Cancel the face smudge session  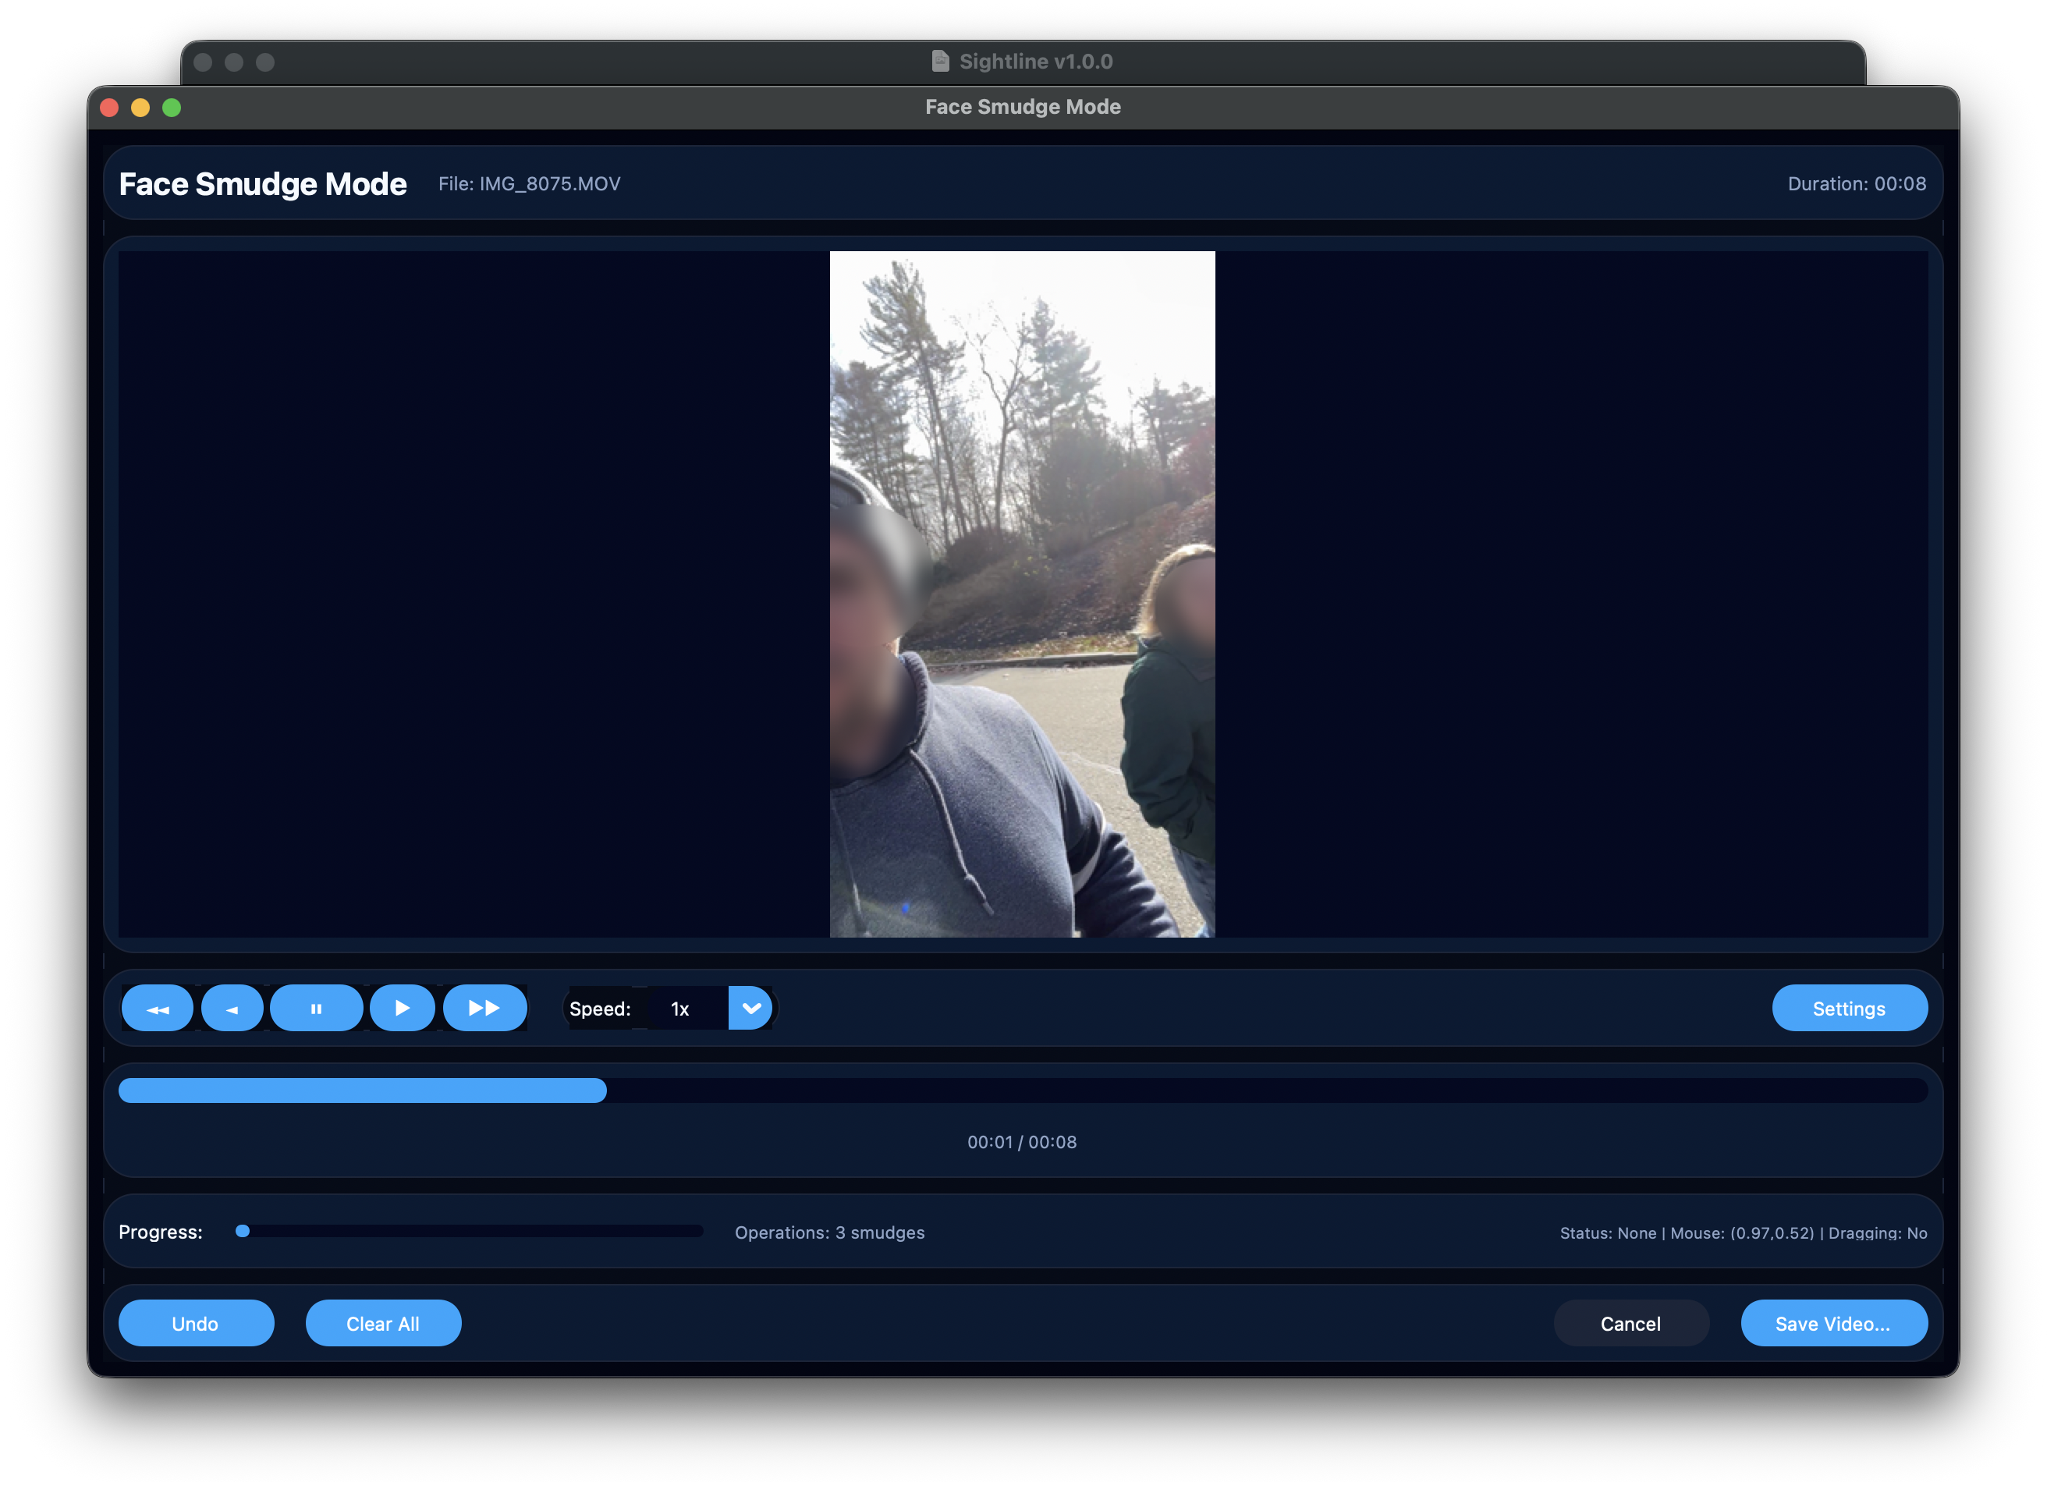[x=1630, y=1323]
